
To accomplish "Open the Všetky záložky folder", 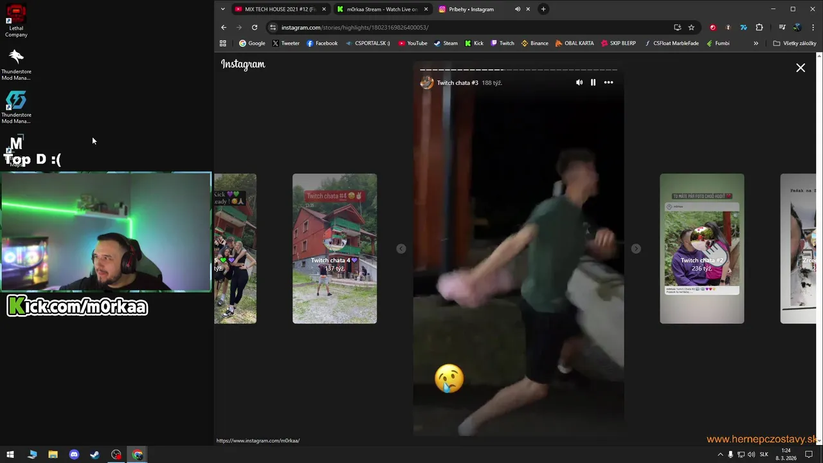I will point(795,43).
